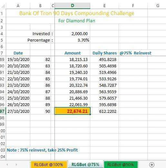This screenshot has width=166, height=168.
Task: Click the 'For Diamond Plan' subtitle cell
Action: (77, 21)
